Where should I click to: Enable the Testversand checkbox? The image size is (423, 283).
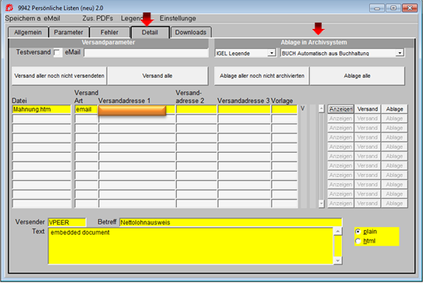click(x=57, y=53)
